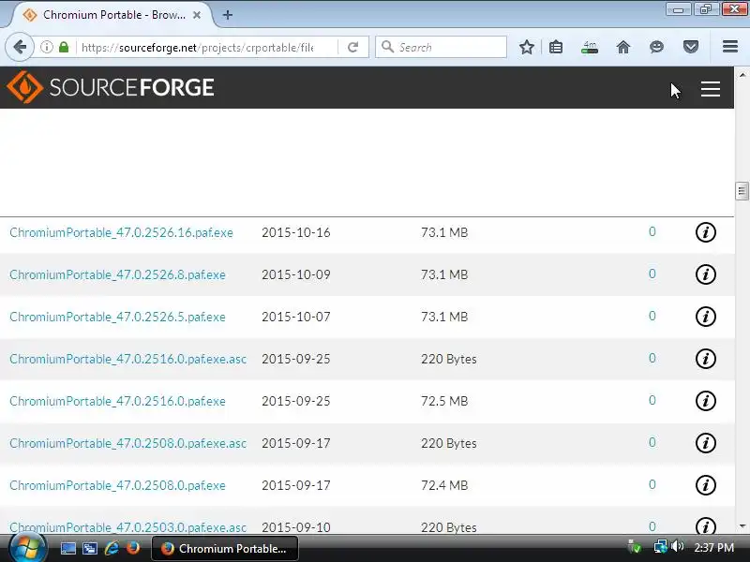
Task: Open the network tray icon
Action: pyautogui.click(x=660, y=546)
